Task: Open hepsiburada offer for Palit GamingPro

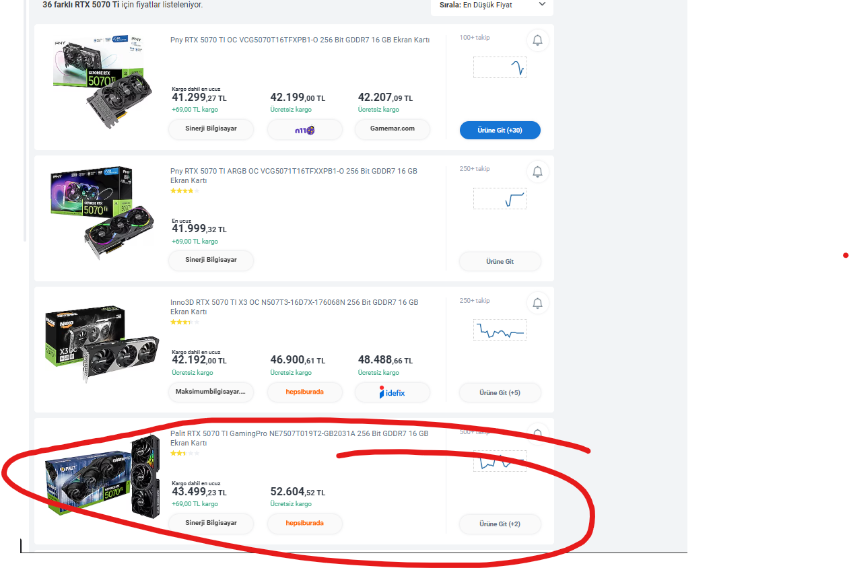Action: pyautogui.click(x=305, y=523)
